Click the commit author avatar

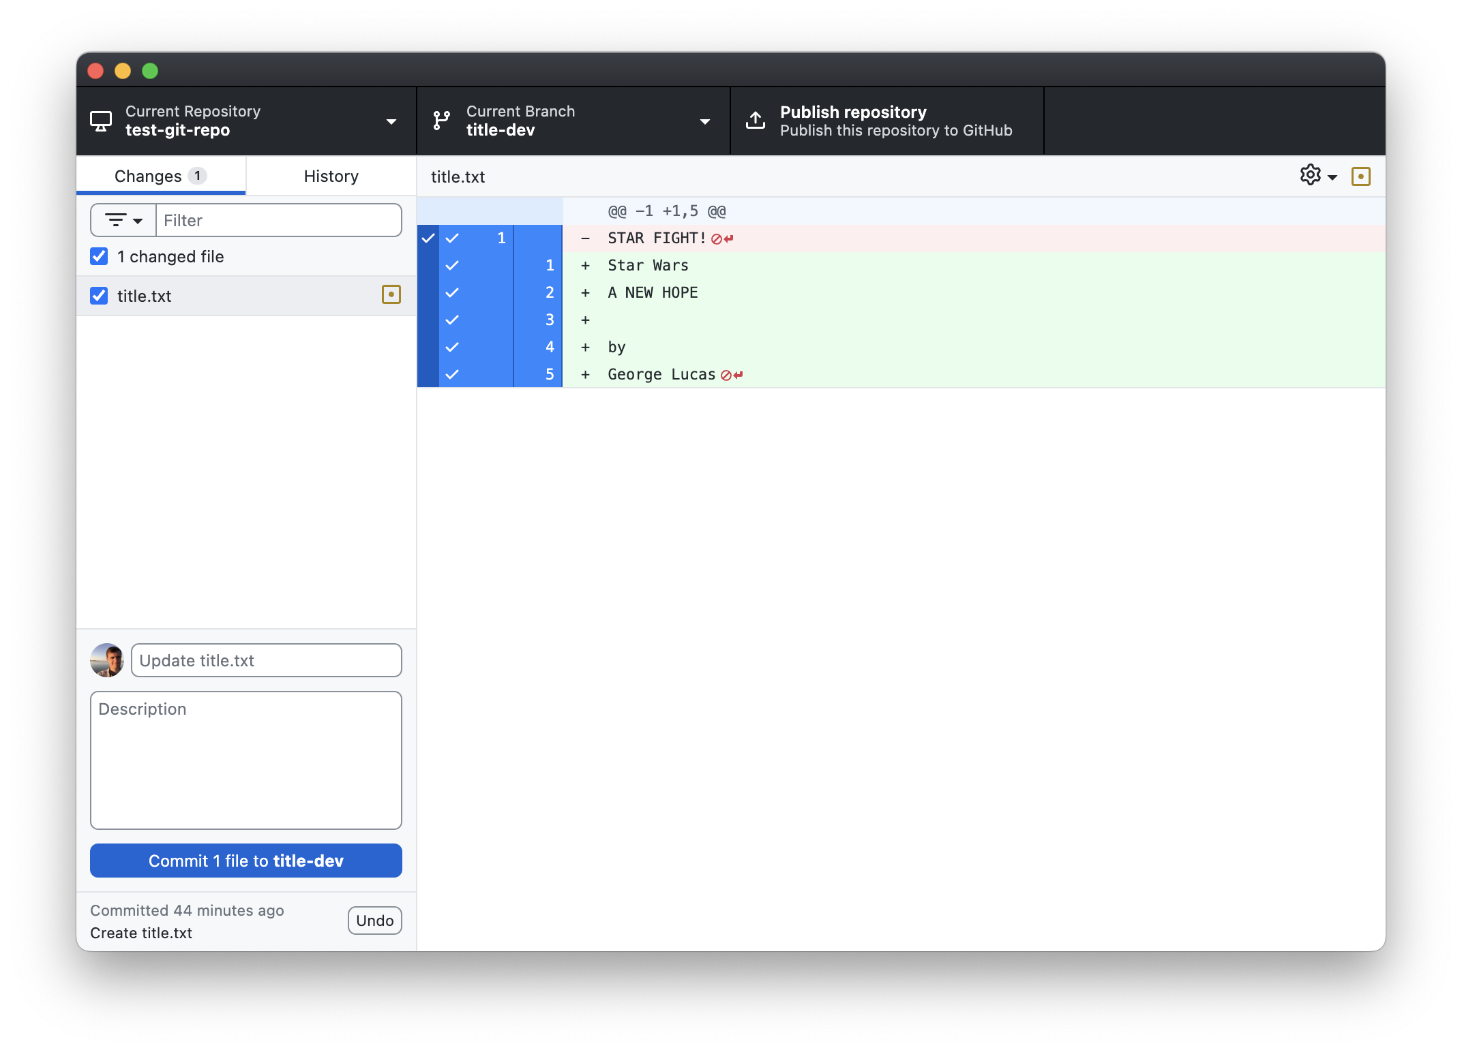[x=107, y=660]
